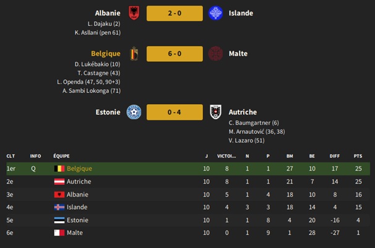This screenshot has width=375, height=248.
Task: Click the Belgique team crest
Action: [134, 53]
